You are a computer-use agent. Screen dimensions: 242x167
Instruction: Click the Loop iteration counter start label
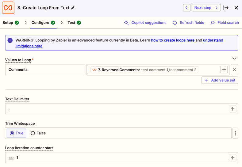click(x=29, y=148)
